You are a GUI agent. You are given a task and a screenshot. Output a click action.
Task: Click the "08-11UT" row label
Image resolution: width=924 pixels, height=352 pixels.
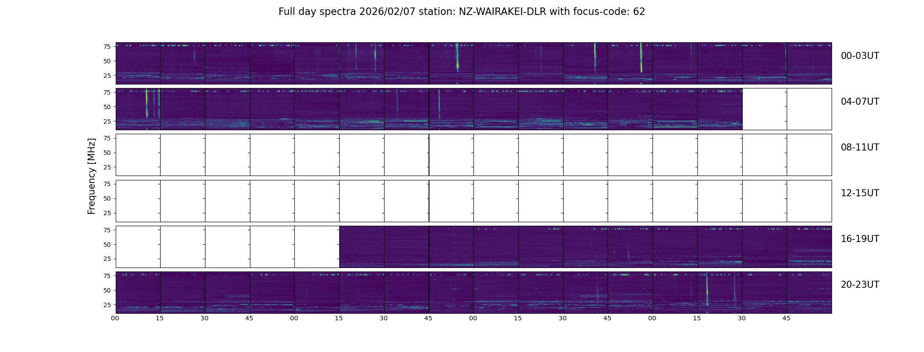coord(860,147)
